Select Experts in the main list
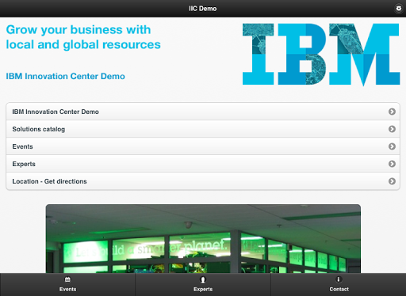 coord(203,164)
